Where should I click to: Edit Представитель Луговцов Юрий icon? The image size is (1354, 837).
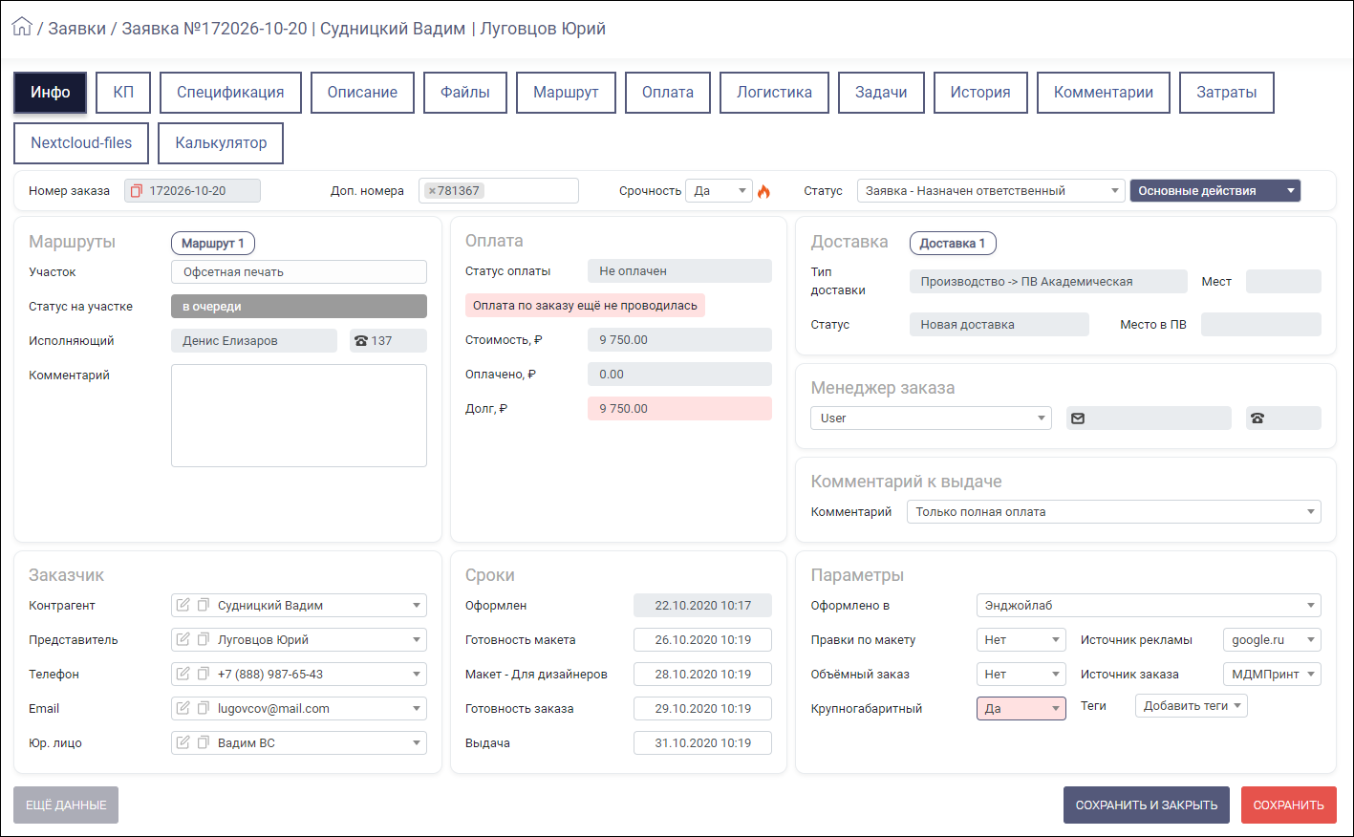183,639
